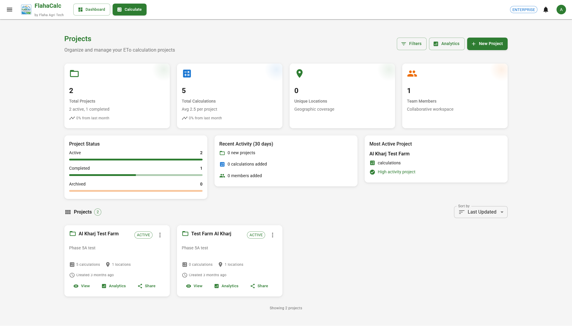Click the 0 calculations calculator icon
Screen dimensions: 572x326
(185, 265)
